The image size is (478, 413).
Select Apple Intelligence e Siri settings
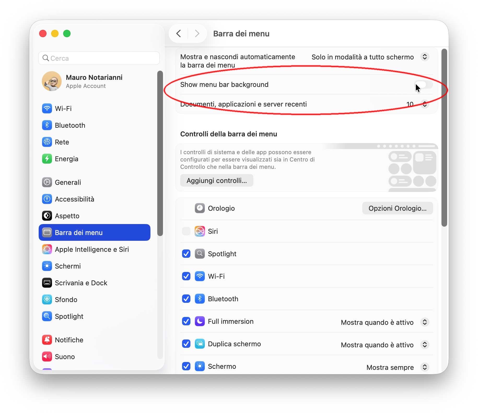(92, 249)
